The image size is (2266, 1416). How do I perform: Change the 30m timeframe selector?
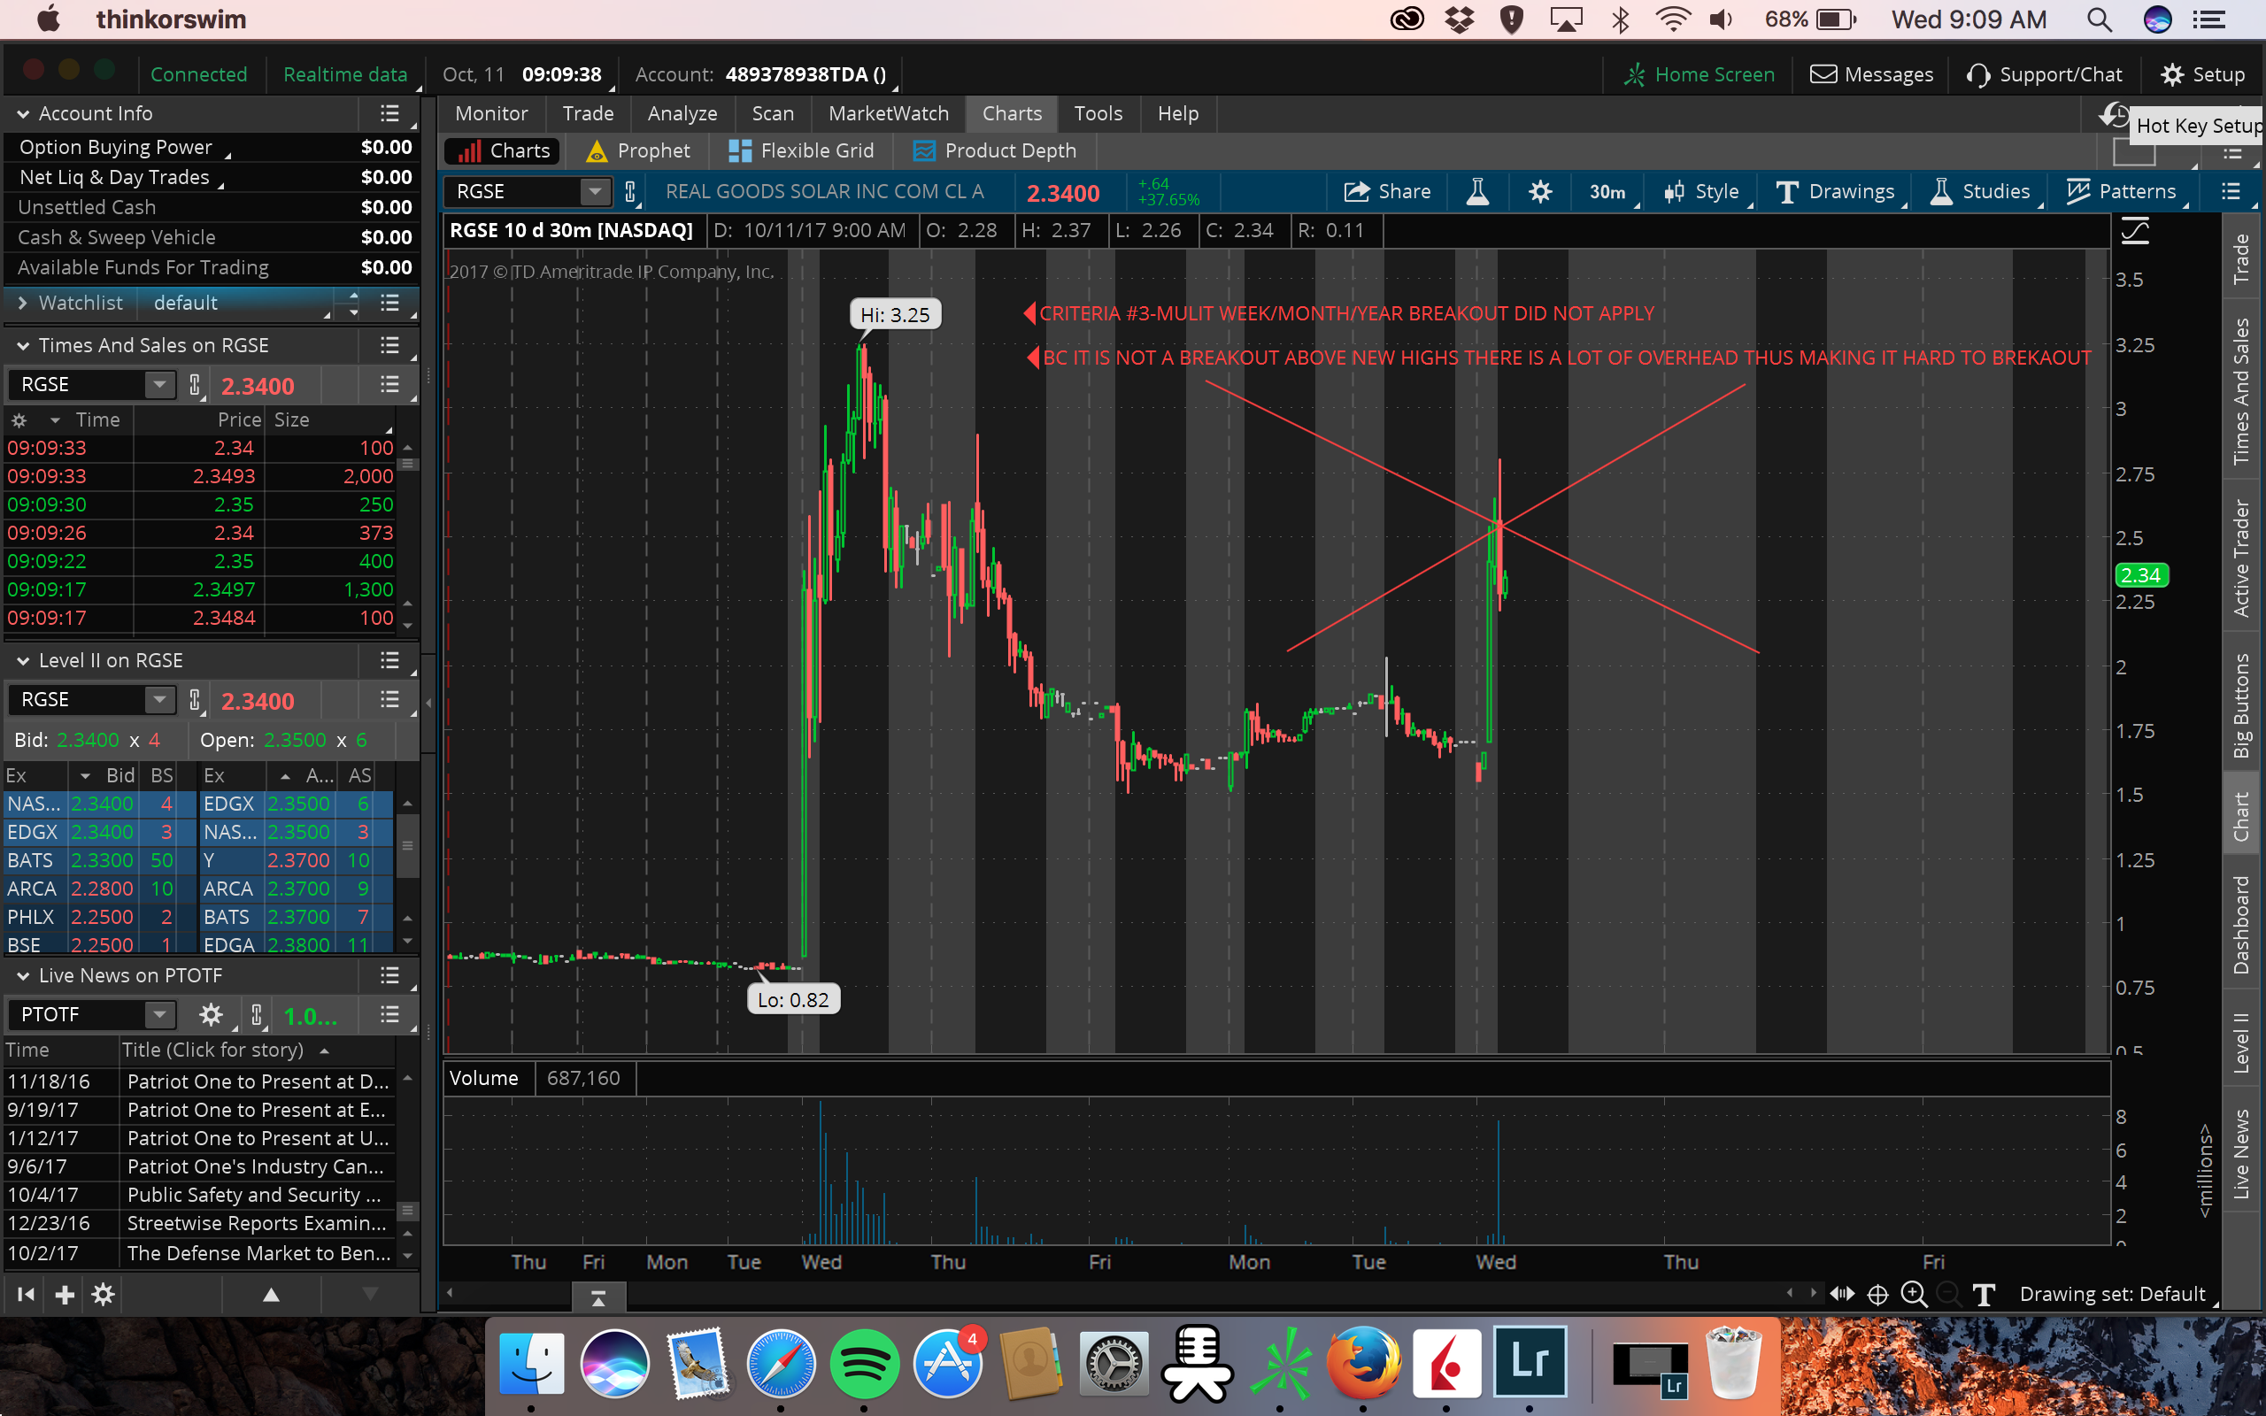1607,192
